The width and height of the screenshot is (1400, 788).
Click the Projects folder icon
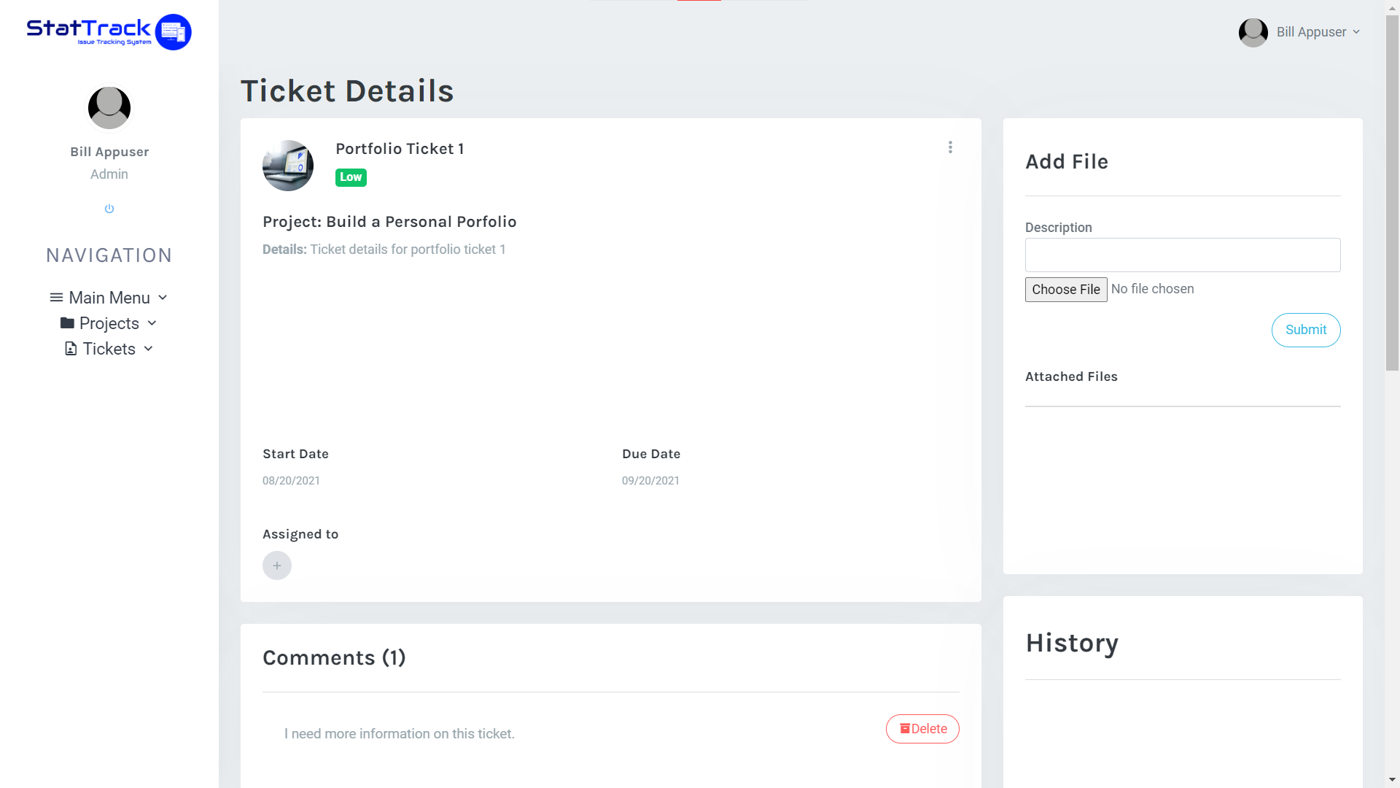pos(67,323)
